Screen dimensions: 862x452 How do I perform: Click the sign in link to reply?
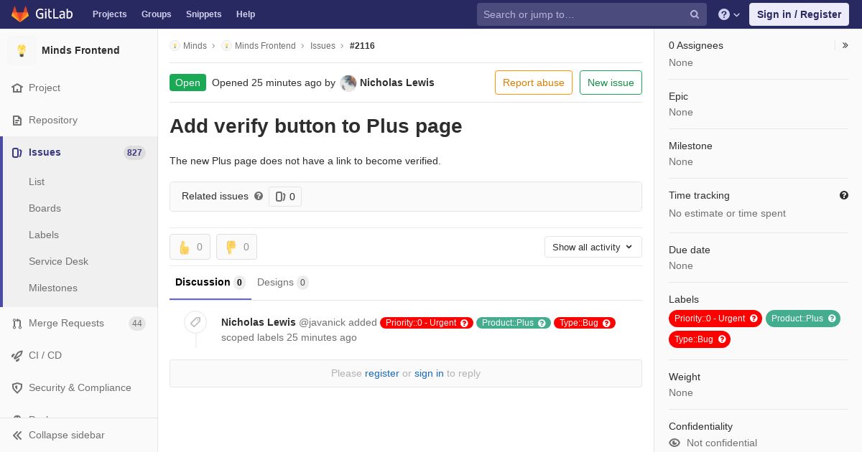point(429,373)
